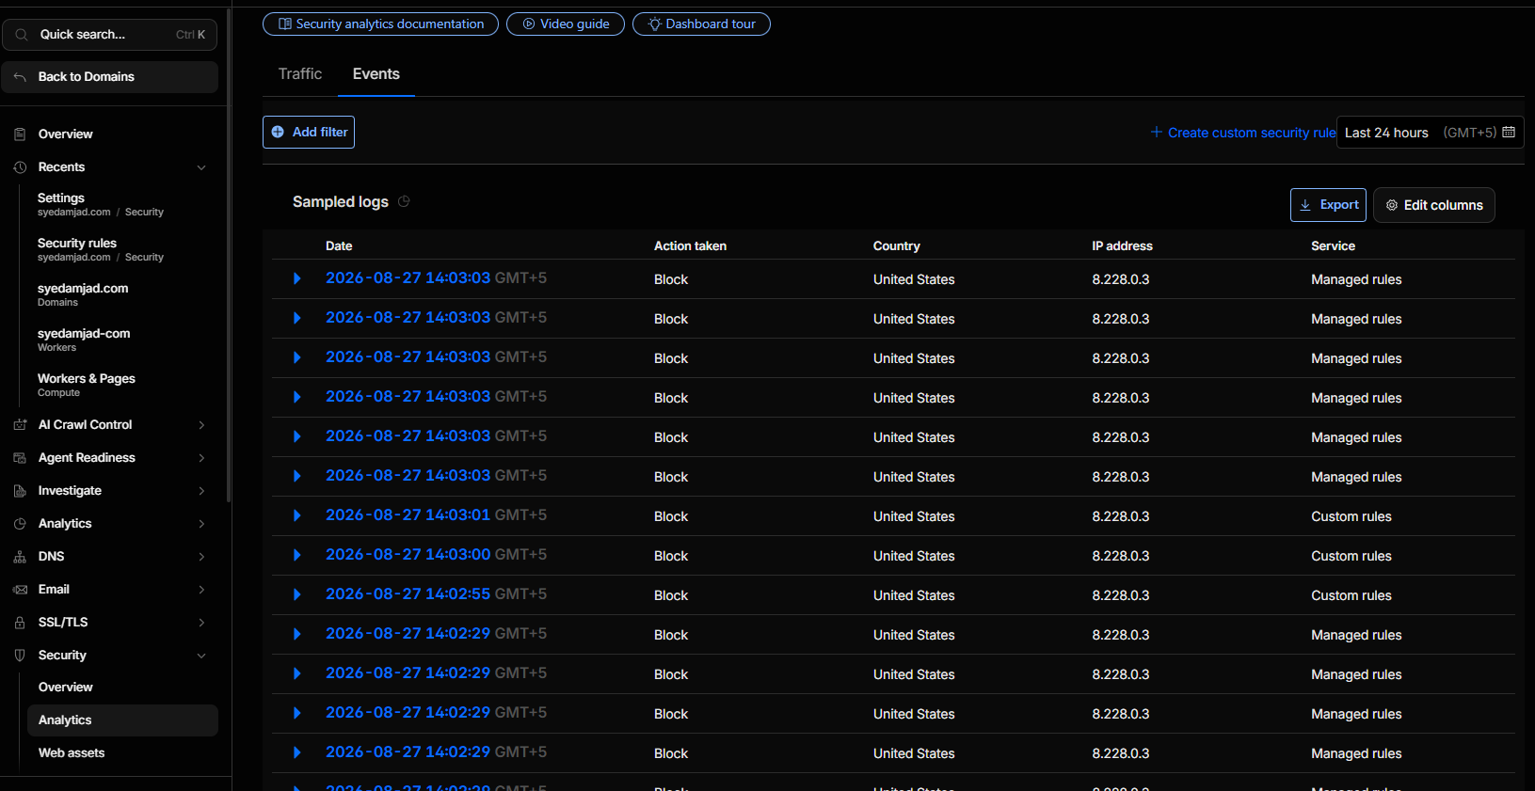Click the Quick search magnifier icon
Viewport: 1535px width, 791px height.
click(22, 35)
